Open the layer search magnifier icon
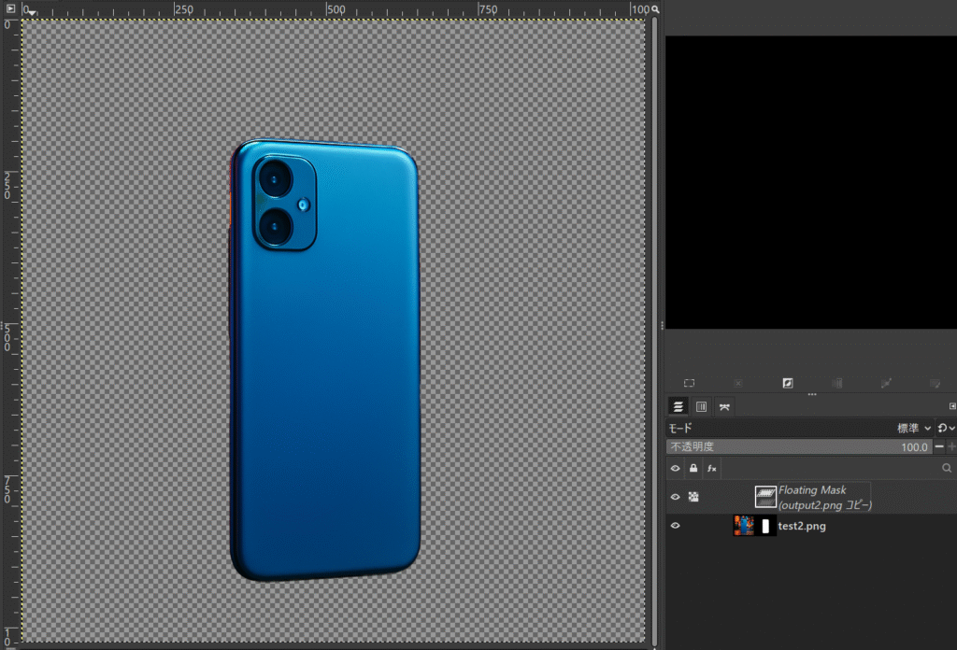 tap(947, 468)
